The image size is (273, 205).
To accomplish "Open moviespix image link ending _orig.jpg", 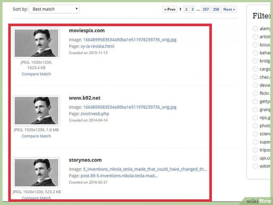I will coord(130,40).
